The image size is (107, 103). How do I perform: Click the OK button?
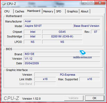pyautogui.click(x=95, y=98)
